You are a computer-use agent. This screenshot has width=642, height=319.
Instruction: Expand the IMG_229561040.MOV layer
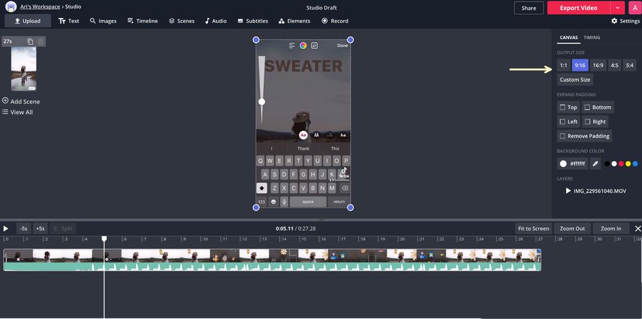point(568,191)
